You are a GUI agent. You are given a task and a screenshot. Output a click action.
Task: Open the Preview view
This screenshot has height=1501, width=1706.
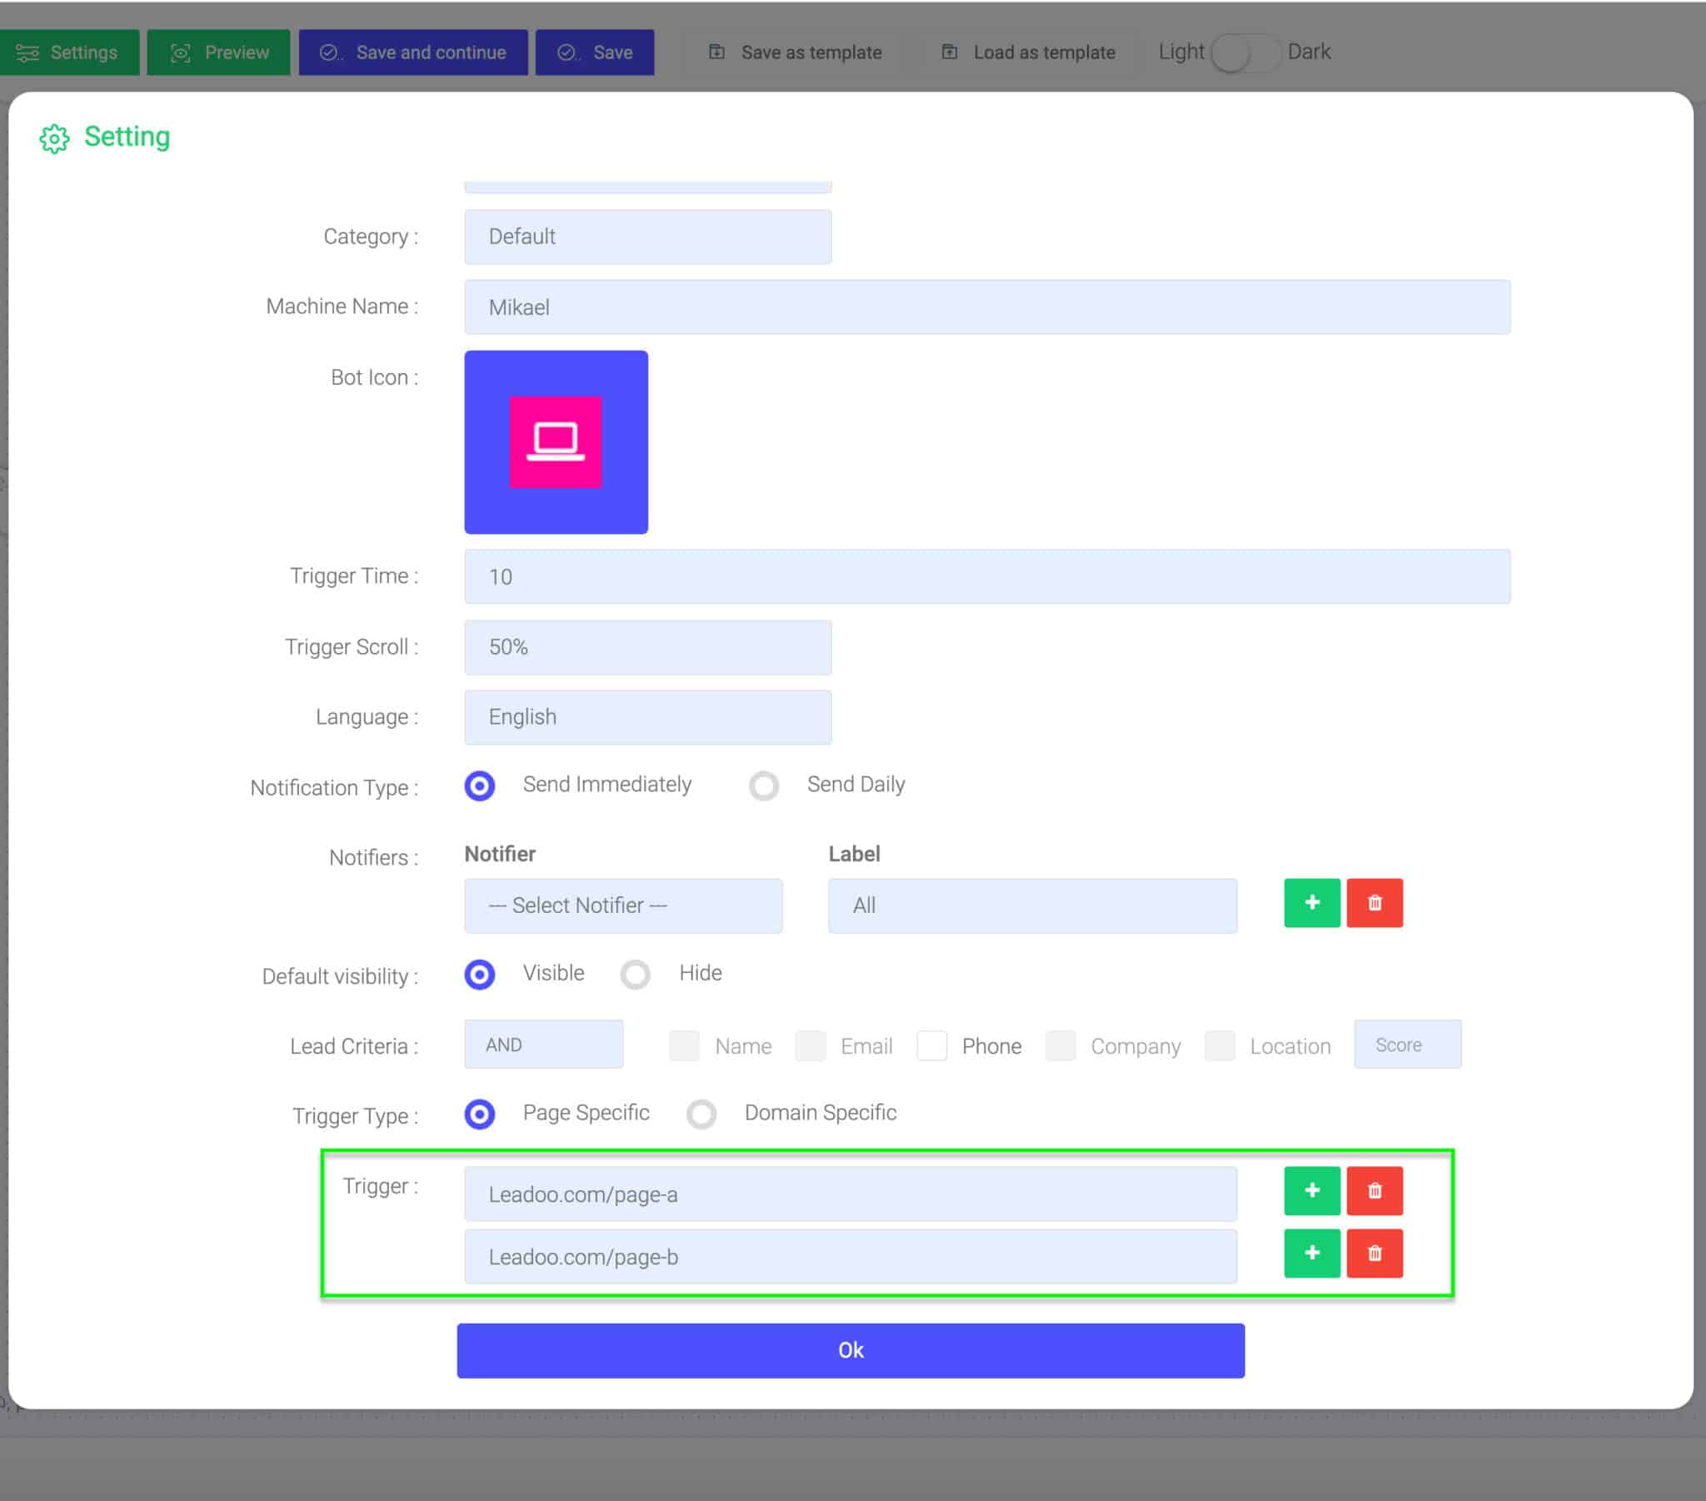click(218, 52)
